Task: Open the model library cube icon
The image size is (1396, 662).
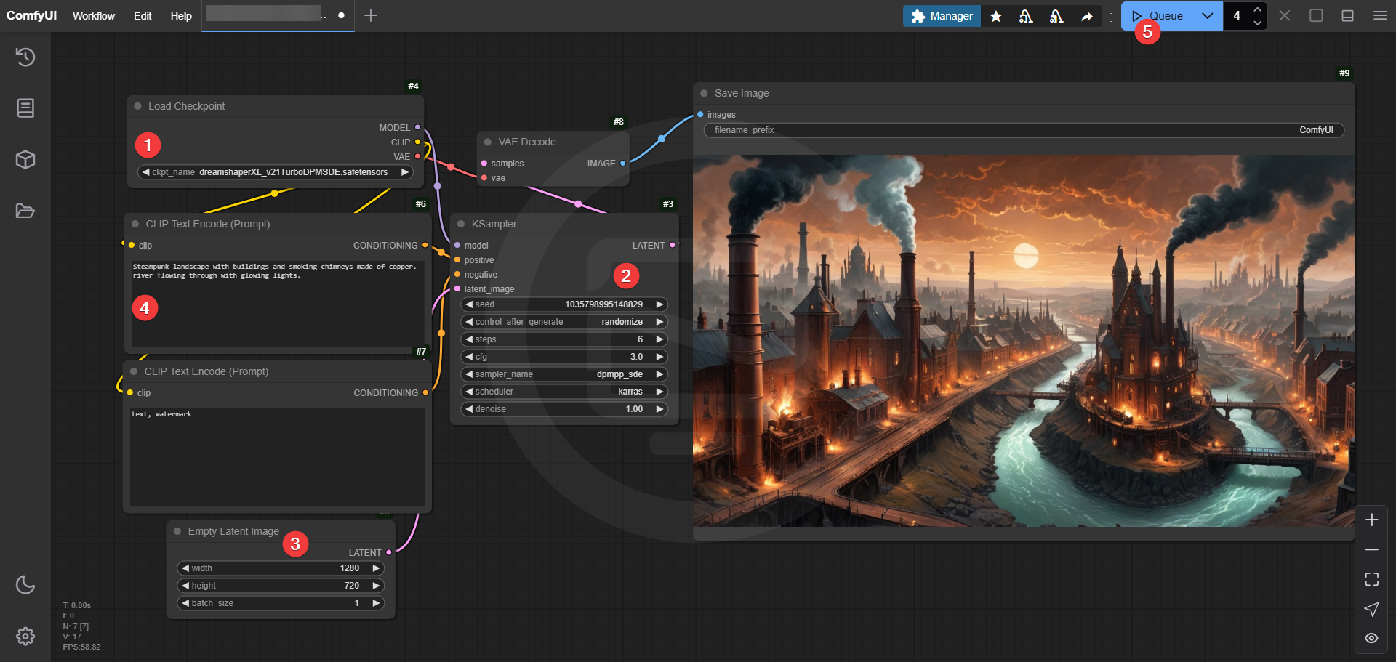Action: point(25,160)
